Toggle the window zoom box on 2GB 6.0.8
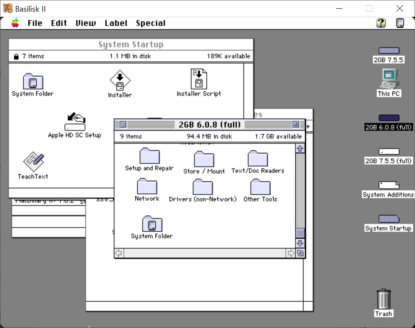The height and width of the screenshot is (328, 415). [297, 124]
